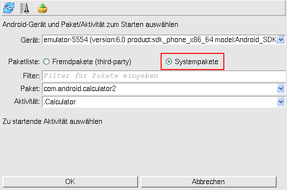Click the Aktivität label

[x=27, y=101]
